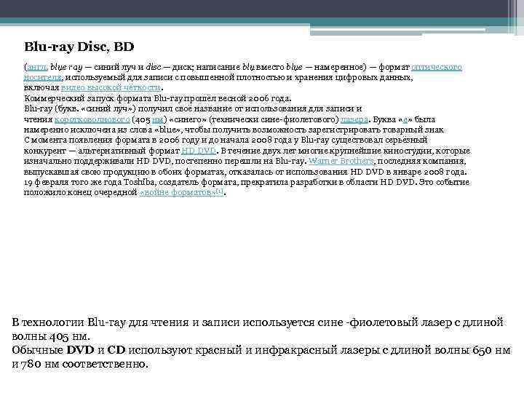Click the bold word «CD» at bottom

click(x=116, y=350)
